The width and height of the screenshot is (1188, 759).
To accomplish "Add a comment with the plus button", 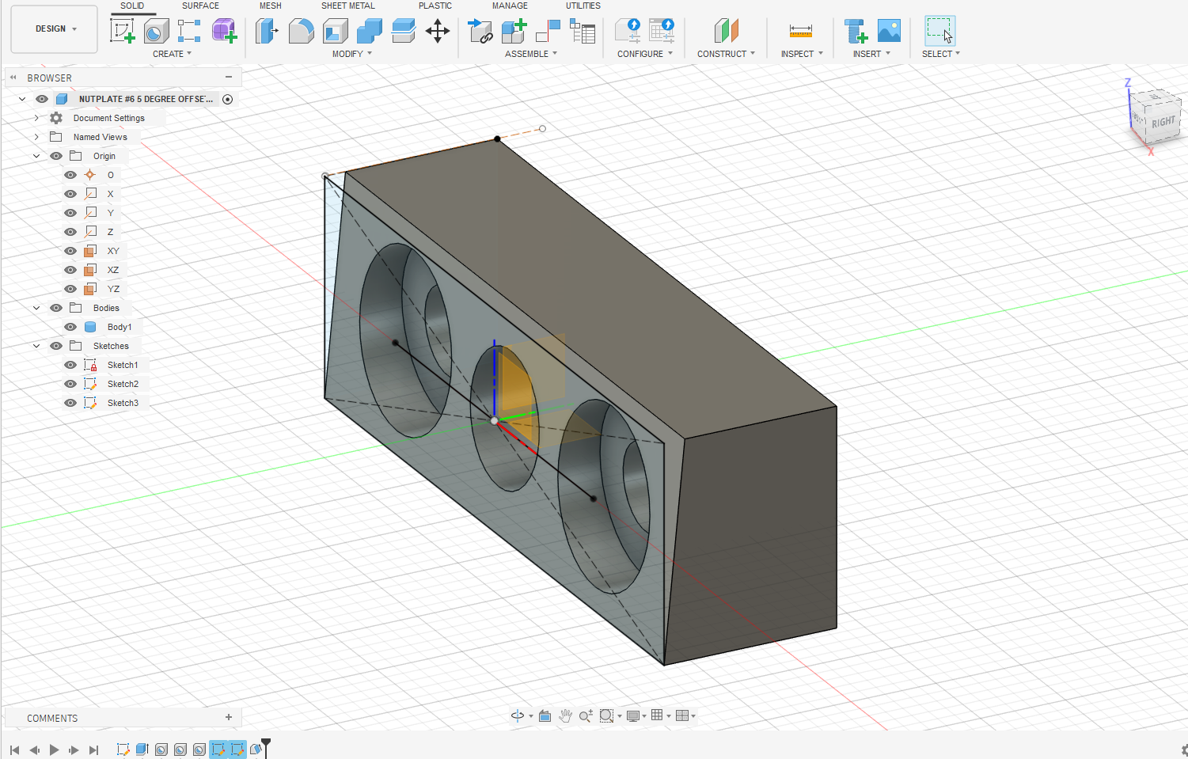I will point(229,717).
